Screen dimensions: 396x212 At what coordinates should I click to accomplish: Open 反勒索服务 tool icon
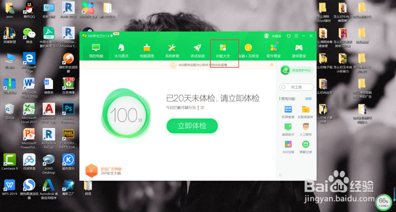306,112
